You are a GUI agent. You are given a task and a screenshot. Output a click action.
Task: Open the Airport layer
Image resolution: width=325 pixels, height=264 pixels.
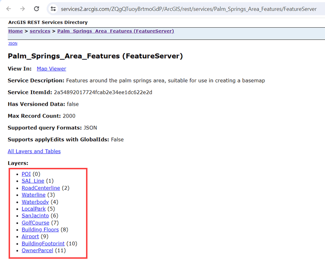point(30,236)
